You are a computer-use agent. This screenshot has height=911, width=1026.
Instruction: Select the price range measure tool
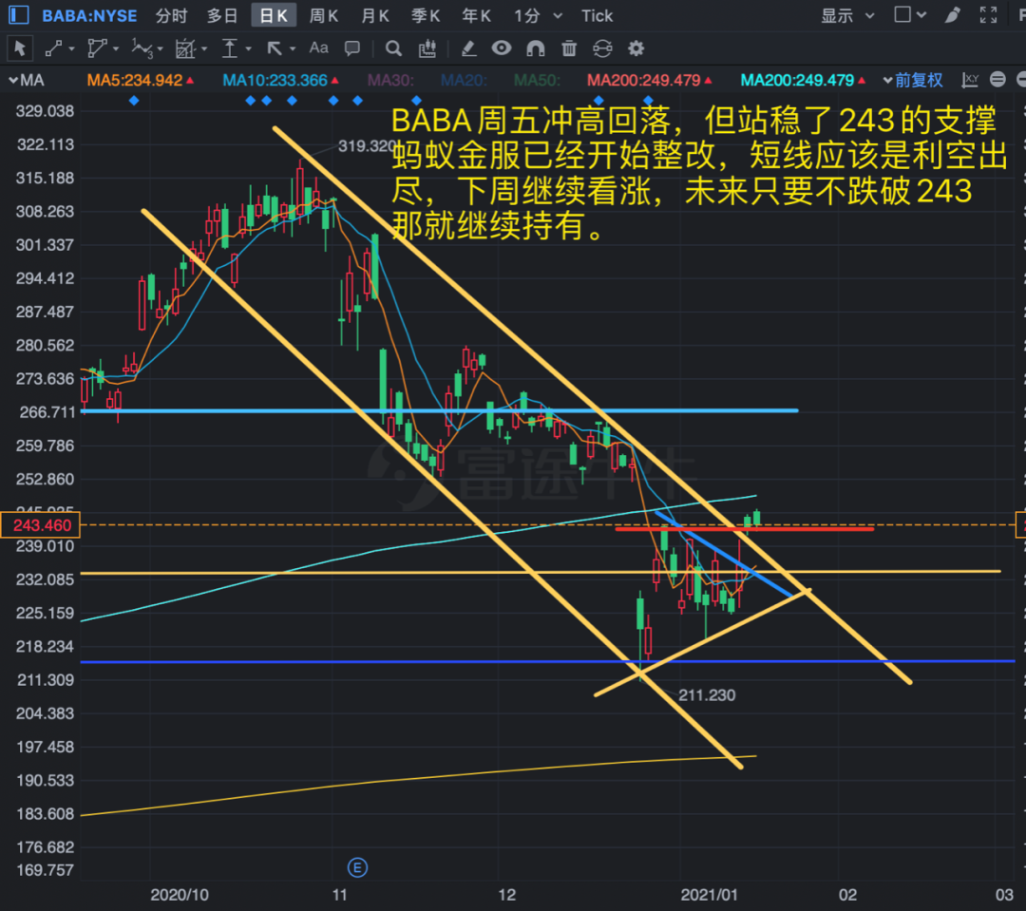tap(230, 48)
